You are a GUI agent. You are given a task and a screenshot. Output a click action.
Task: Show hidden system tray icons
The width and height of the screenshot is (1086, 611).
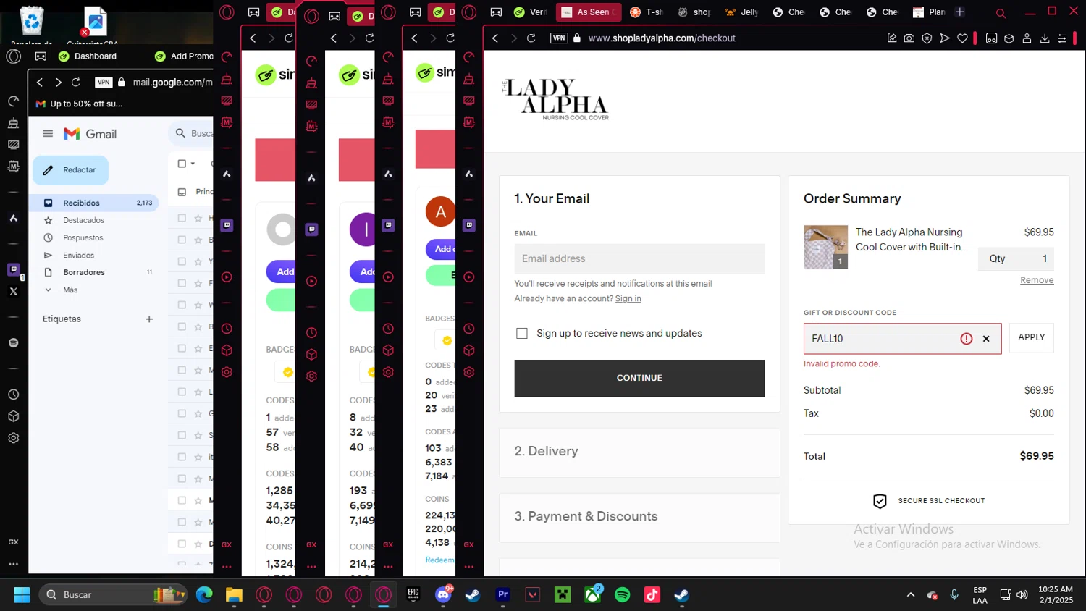tap(911, 595)
